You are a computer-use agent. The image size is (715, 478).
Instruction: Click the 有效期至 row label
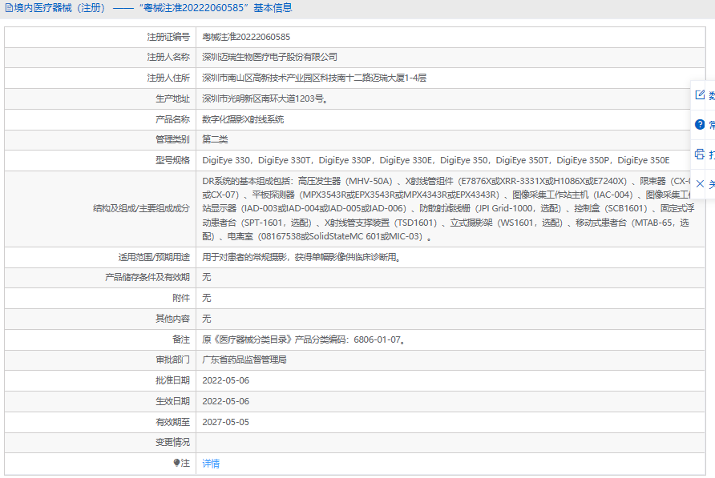[172, 423]
